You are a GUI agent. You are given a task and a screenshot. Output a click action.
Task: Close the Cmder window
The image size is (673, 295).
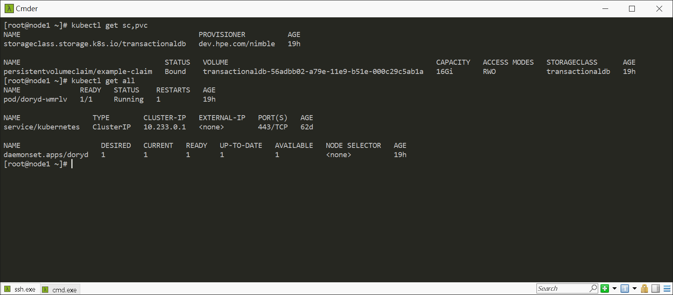(x=659, y=8)
